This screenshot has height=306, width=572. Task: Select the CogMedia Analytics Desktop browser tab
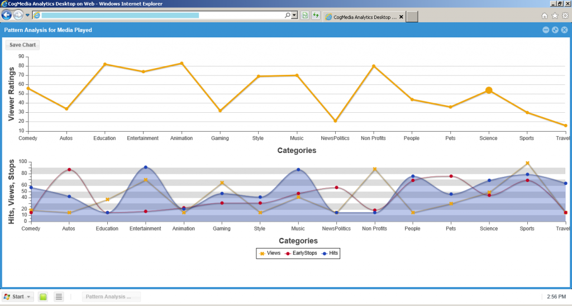click(360, 17)
